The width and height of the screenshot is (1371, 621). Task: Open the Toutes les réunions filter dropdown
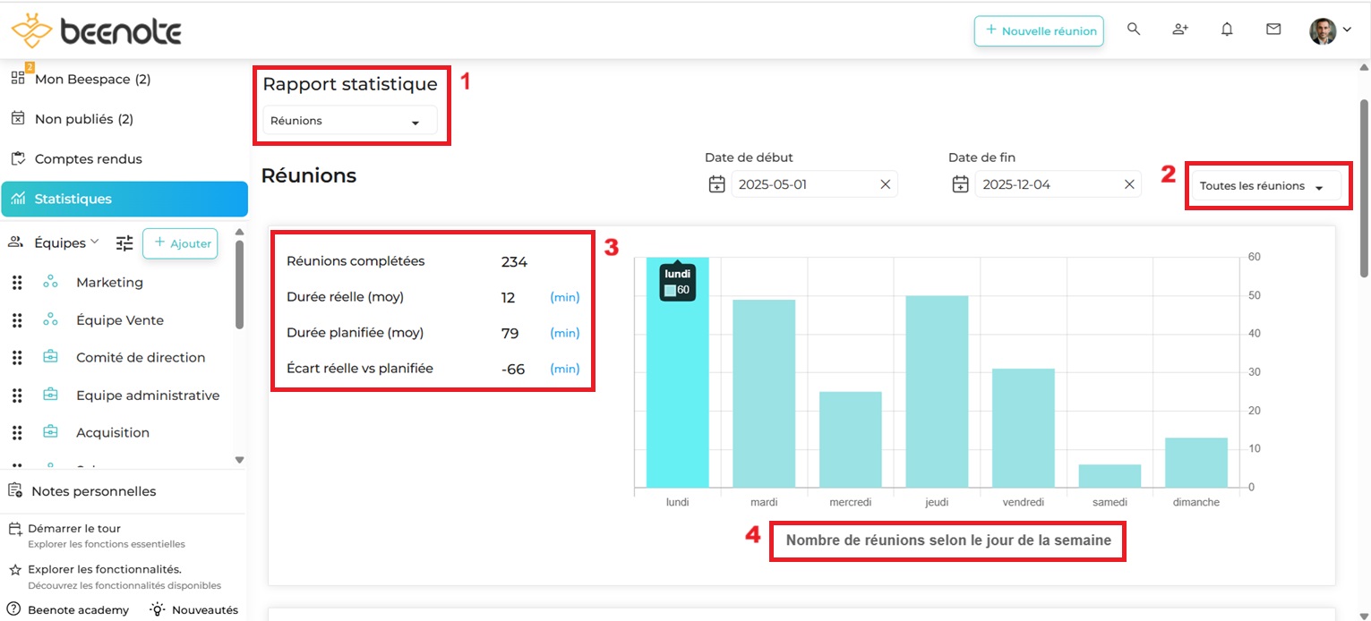1264,186
